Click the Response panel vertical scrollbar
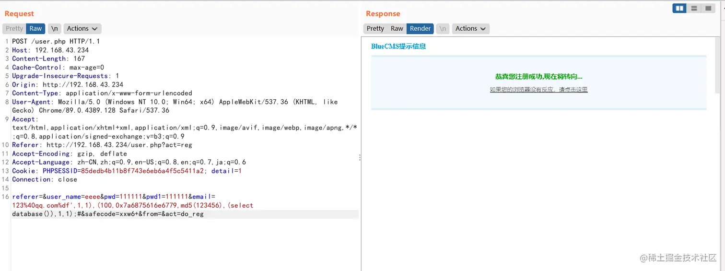 pos(718,65)
